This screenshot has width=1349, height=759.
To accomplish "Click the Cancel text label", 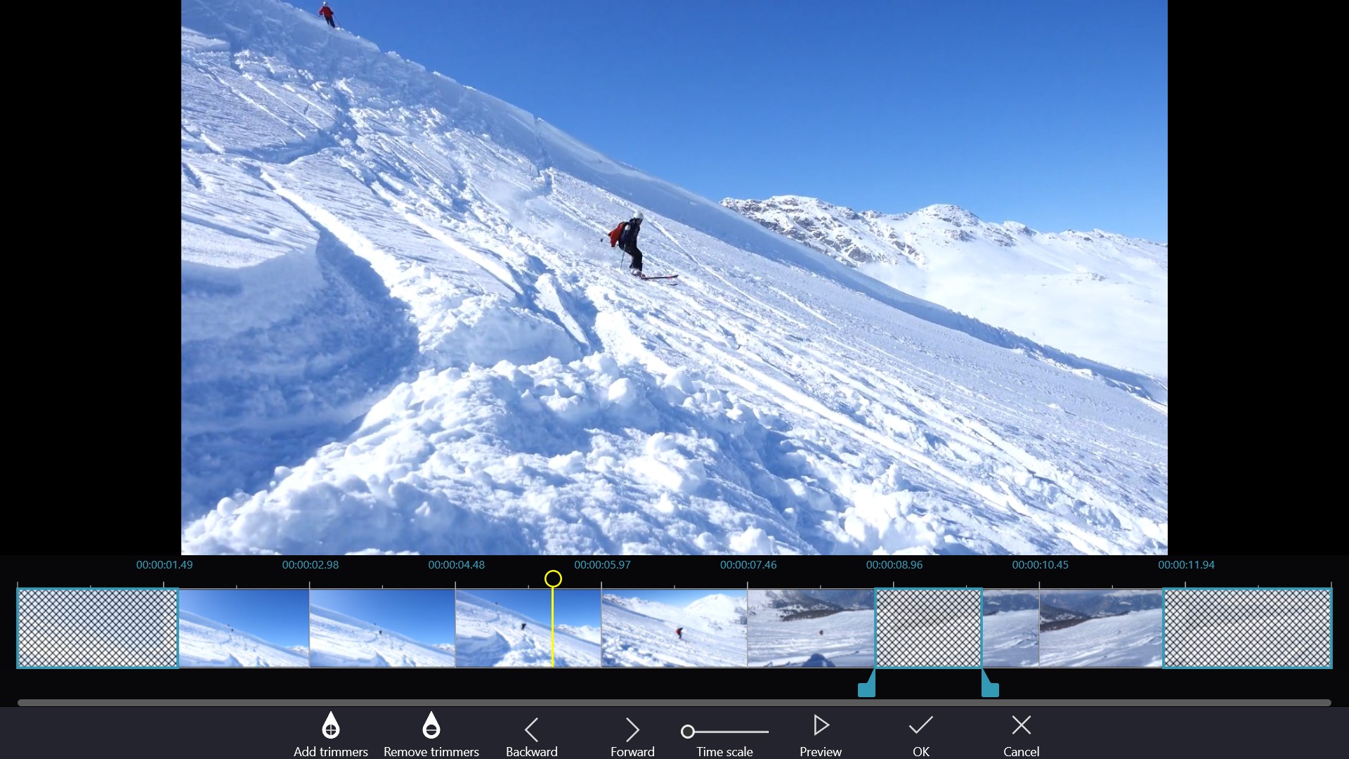I will click(1020, 751).
